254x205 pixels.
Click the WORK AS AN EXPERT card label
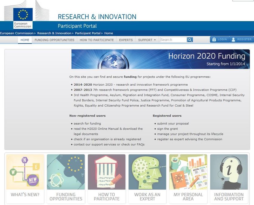[147, 197]
